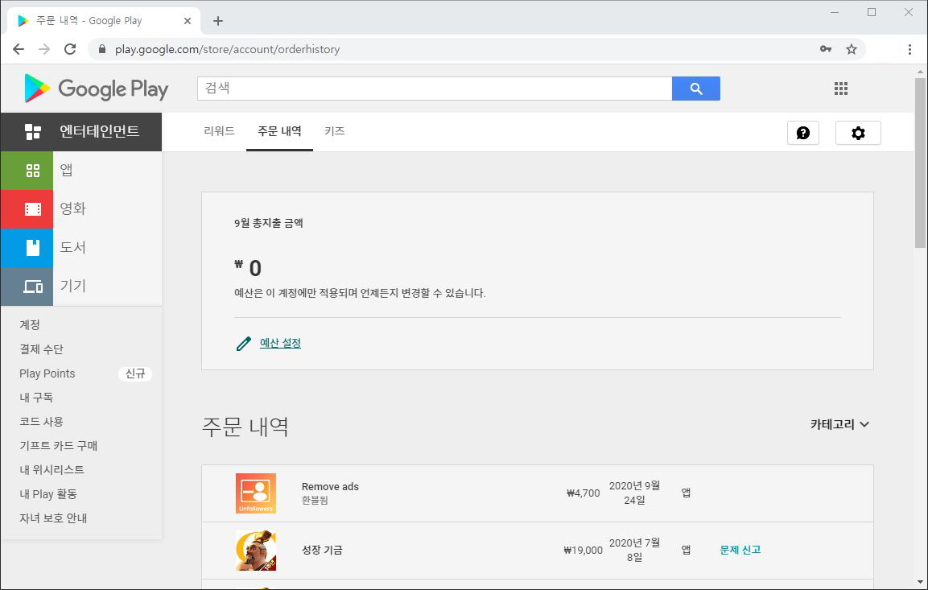Open the Play Points sidebar link
Viewport: 928px width, 590px height.
(47, 373)
